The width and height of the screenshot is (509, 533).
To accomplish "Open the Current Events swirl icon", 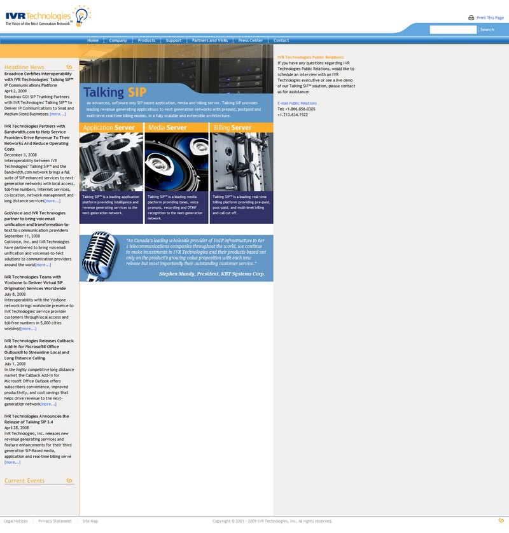I will tap(69, 480).
